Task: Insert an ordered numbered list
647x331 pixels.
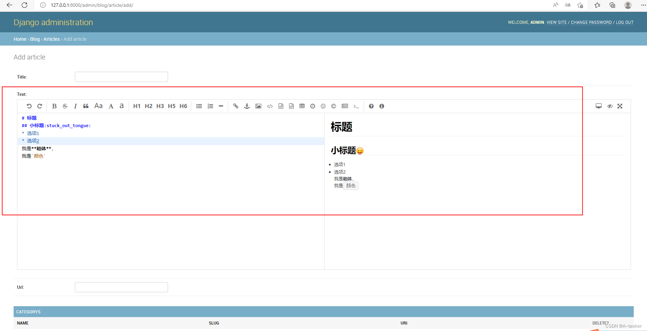Action: [210, 106]
